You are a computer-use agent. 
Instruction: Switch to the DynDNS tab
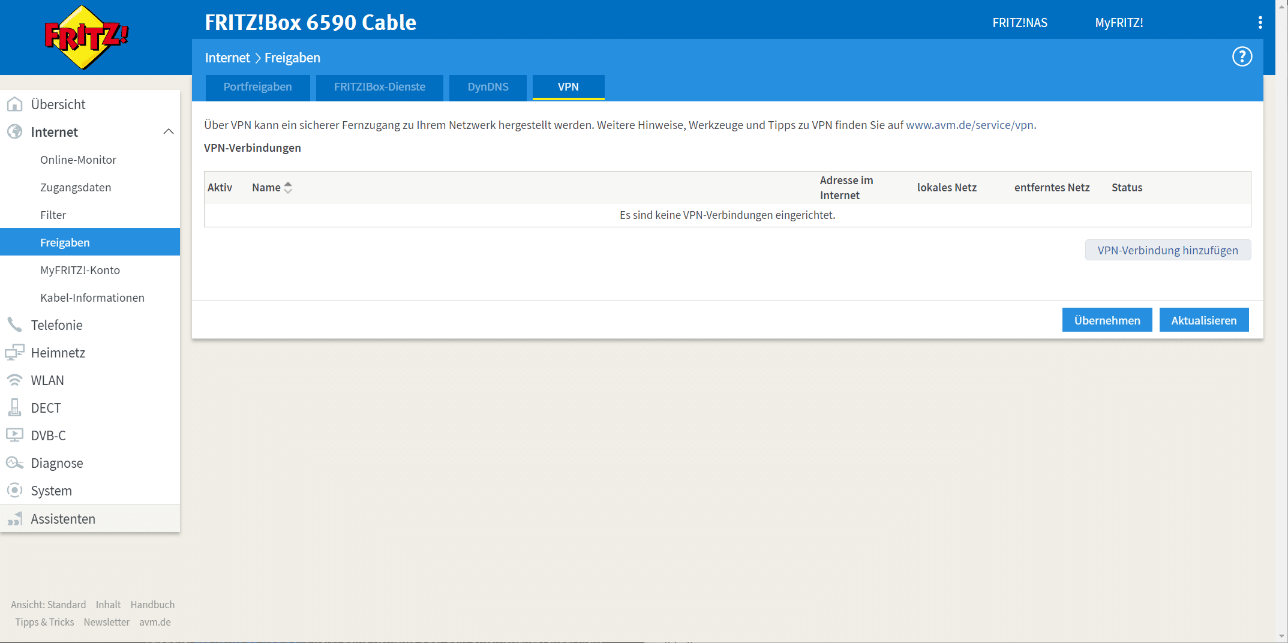click(x=488, y=87)
